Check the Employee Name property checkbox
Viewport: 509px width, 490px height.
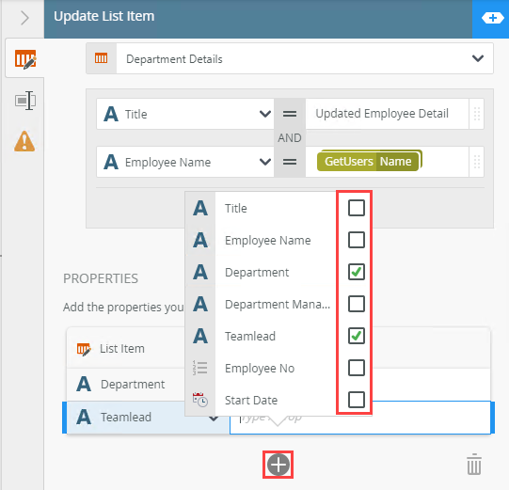pyautogui.click(x=356, y=240)
